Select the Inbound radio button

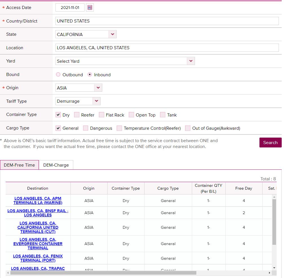tap(90, 75)
